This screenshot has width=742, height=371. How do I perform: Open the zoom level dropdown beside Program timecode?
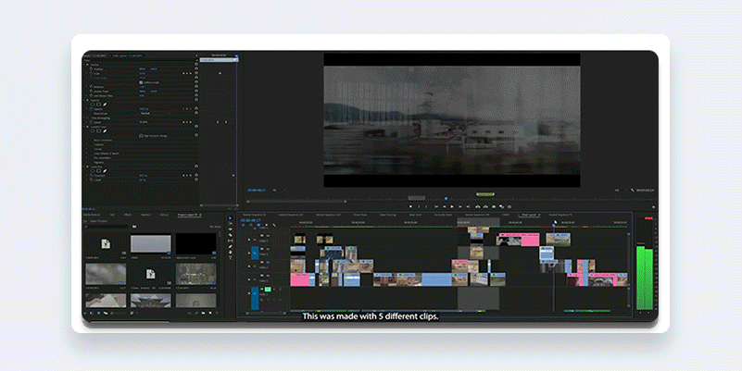point(277,190)
